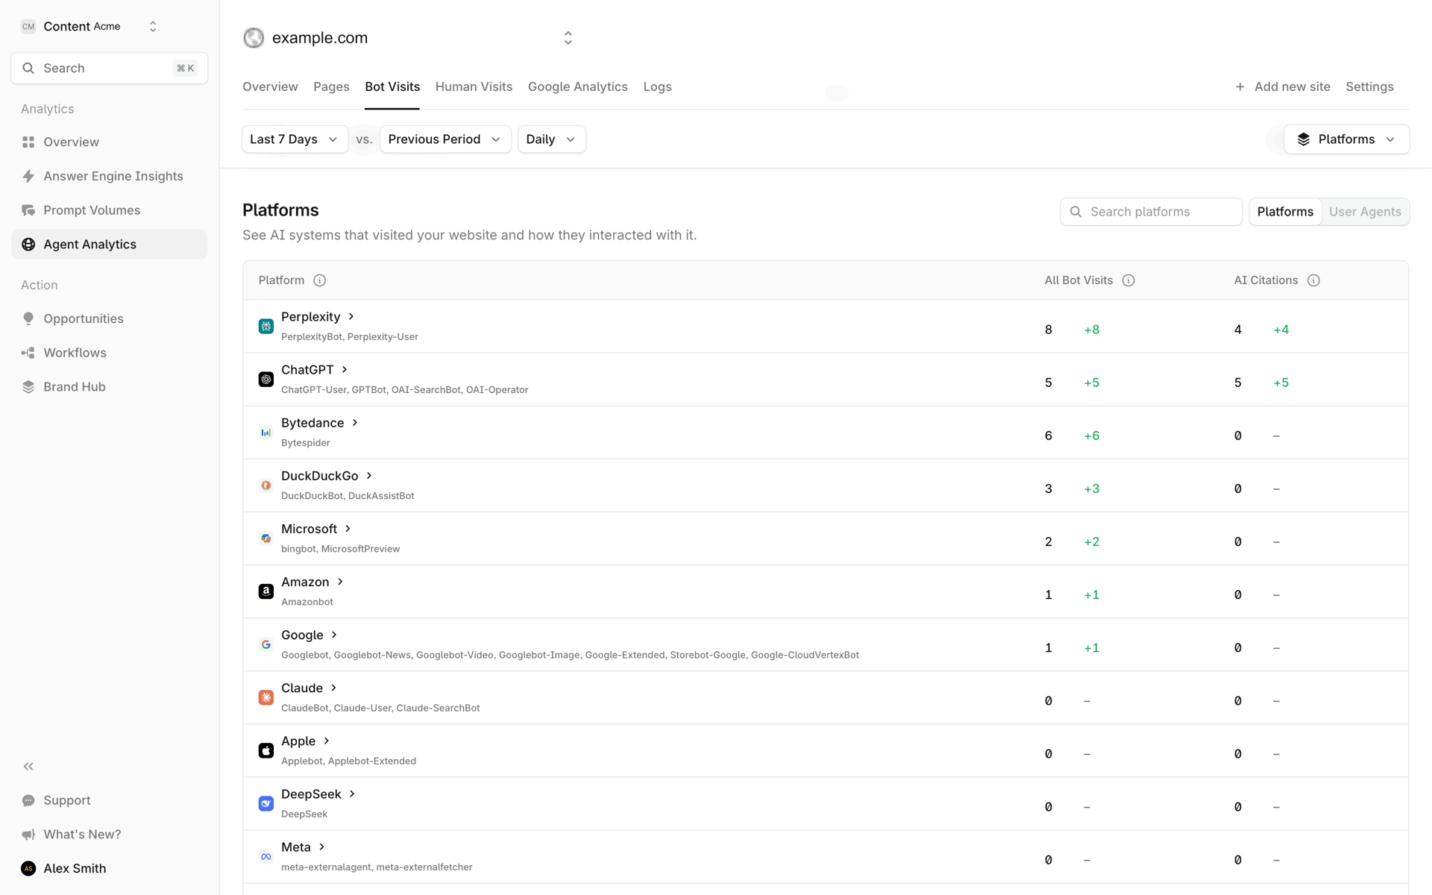This screenshot has height=895, width=1432.
Task: Click the Search platforms input field
Action: [1151, 212]
